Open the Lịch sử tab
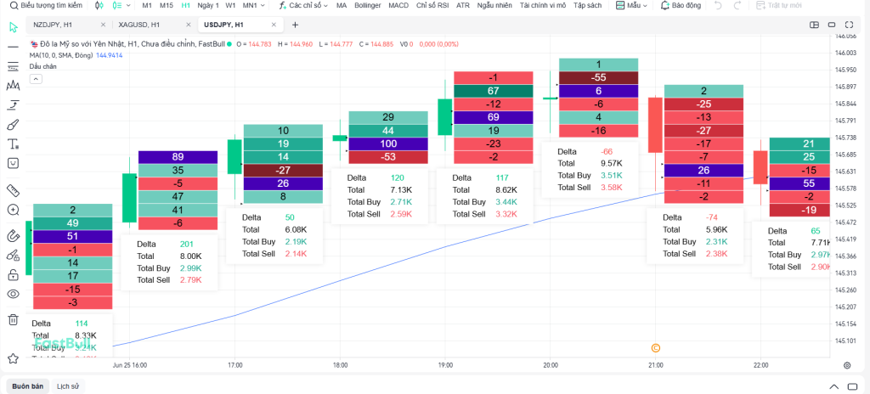 [x=68, y=386]
